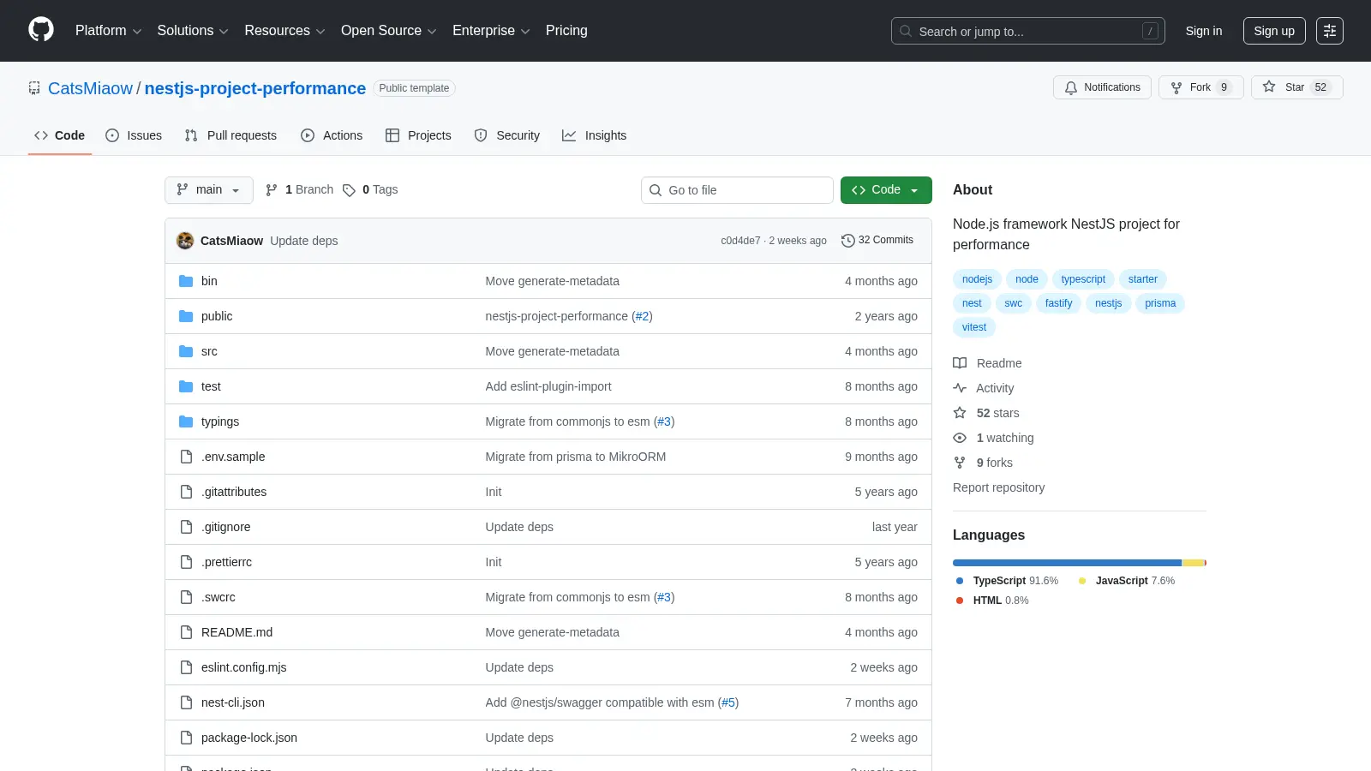The height and width of the screenshot is (771, 1371).
Task: Open the bin folder
Action: (209, 281)
